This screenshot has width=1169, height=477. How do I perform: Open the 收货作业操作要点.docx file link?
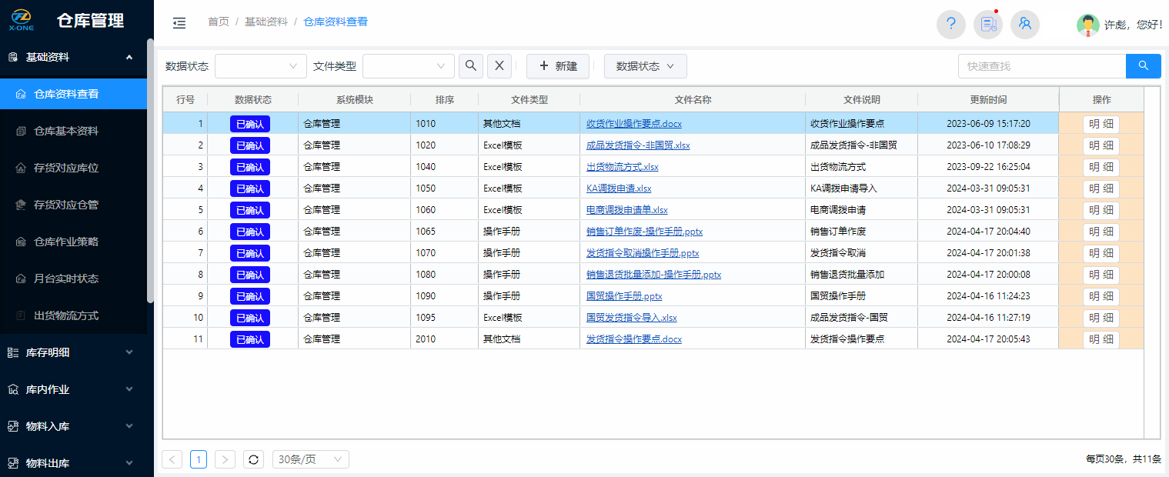pos(633,123)
